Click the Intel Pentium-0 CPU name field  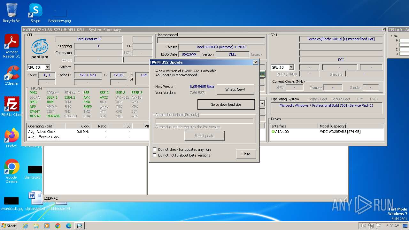pyautogui.click(x=89, y=39)
